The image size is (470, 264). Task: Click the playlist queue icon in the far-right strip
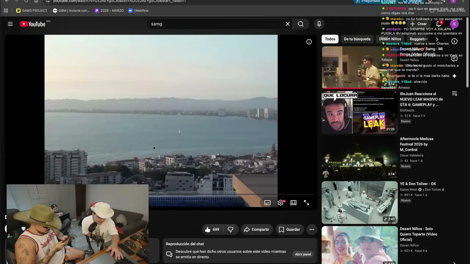(454, 93)
